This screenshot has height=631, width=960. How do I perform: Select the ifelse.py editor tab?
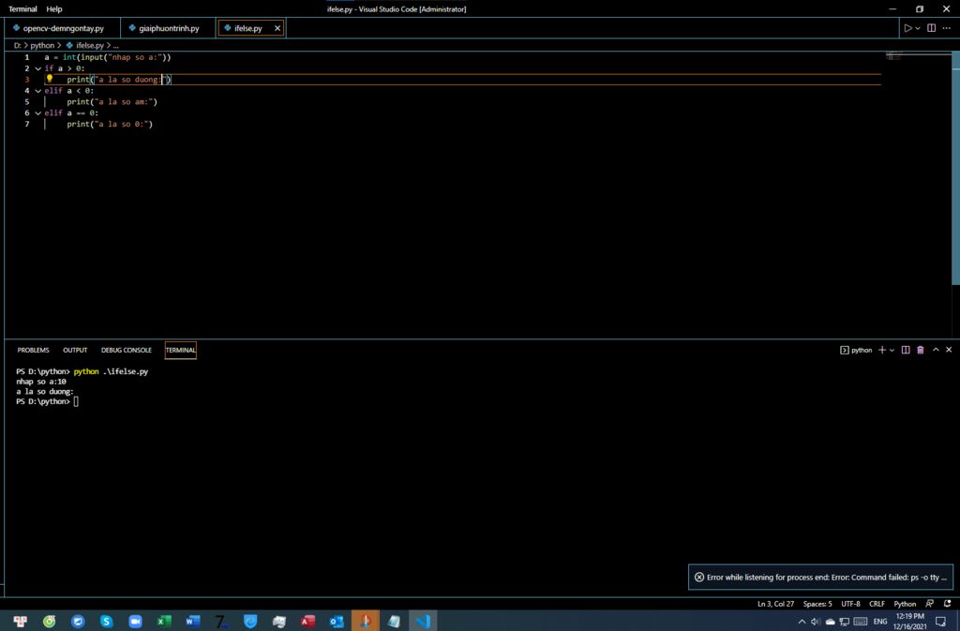247,28
